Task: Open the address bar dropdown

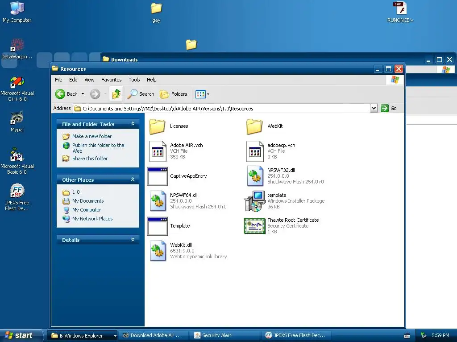Action: tap(374, 108)
